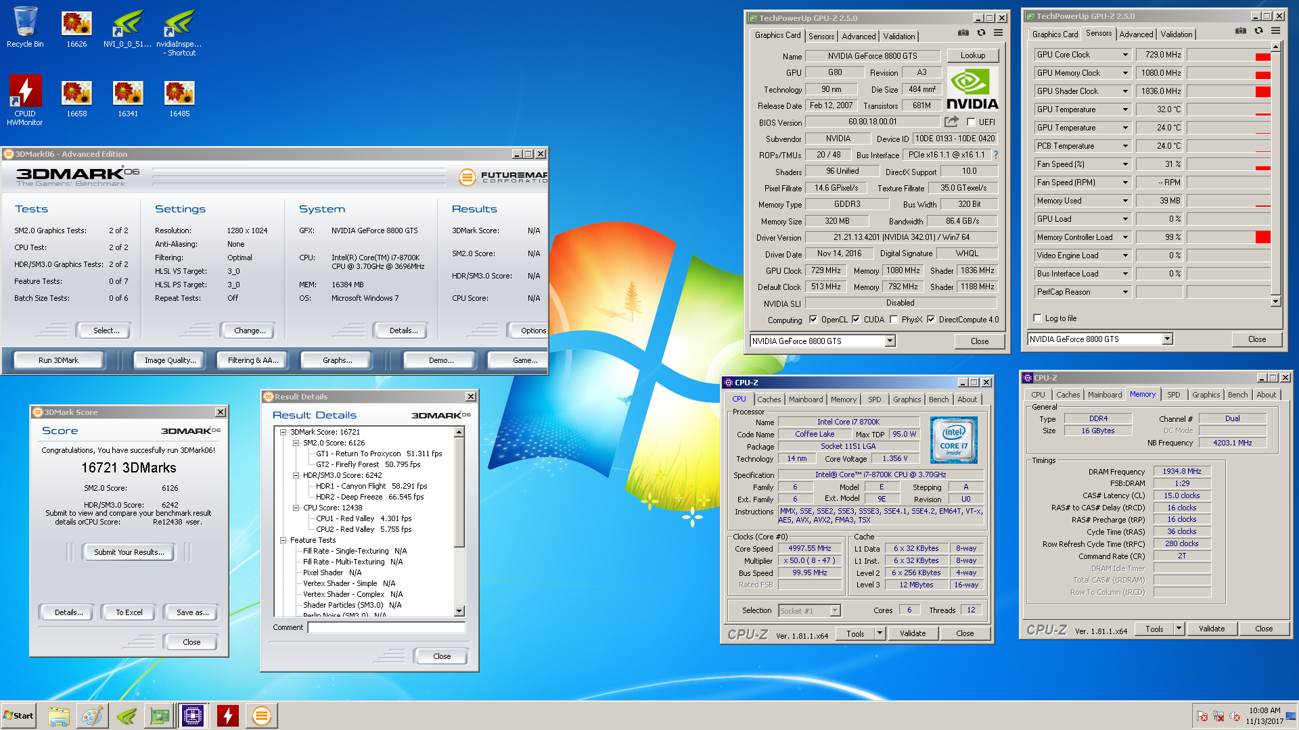Screen dimensions: 1299x730
Task: Click the CPU-Z taskbar icon
Action: (x=192, y=716)
